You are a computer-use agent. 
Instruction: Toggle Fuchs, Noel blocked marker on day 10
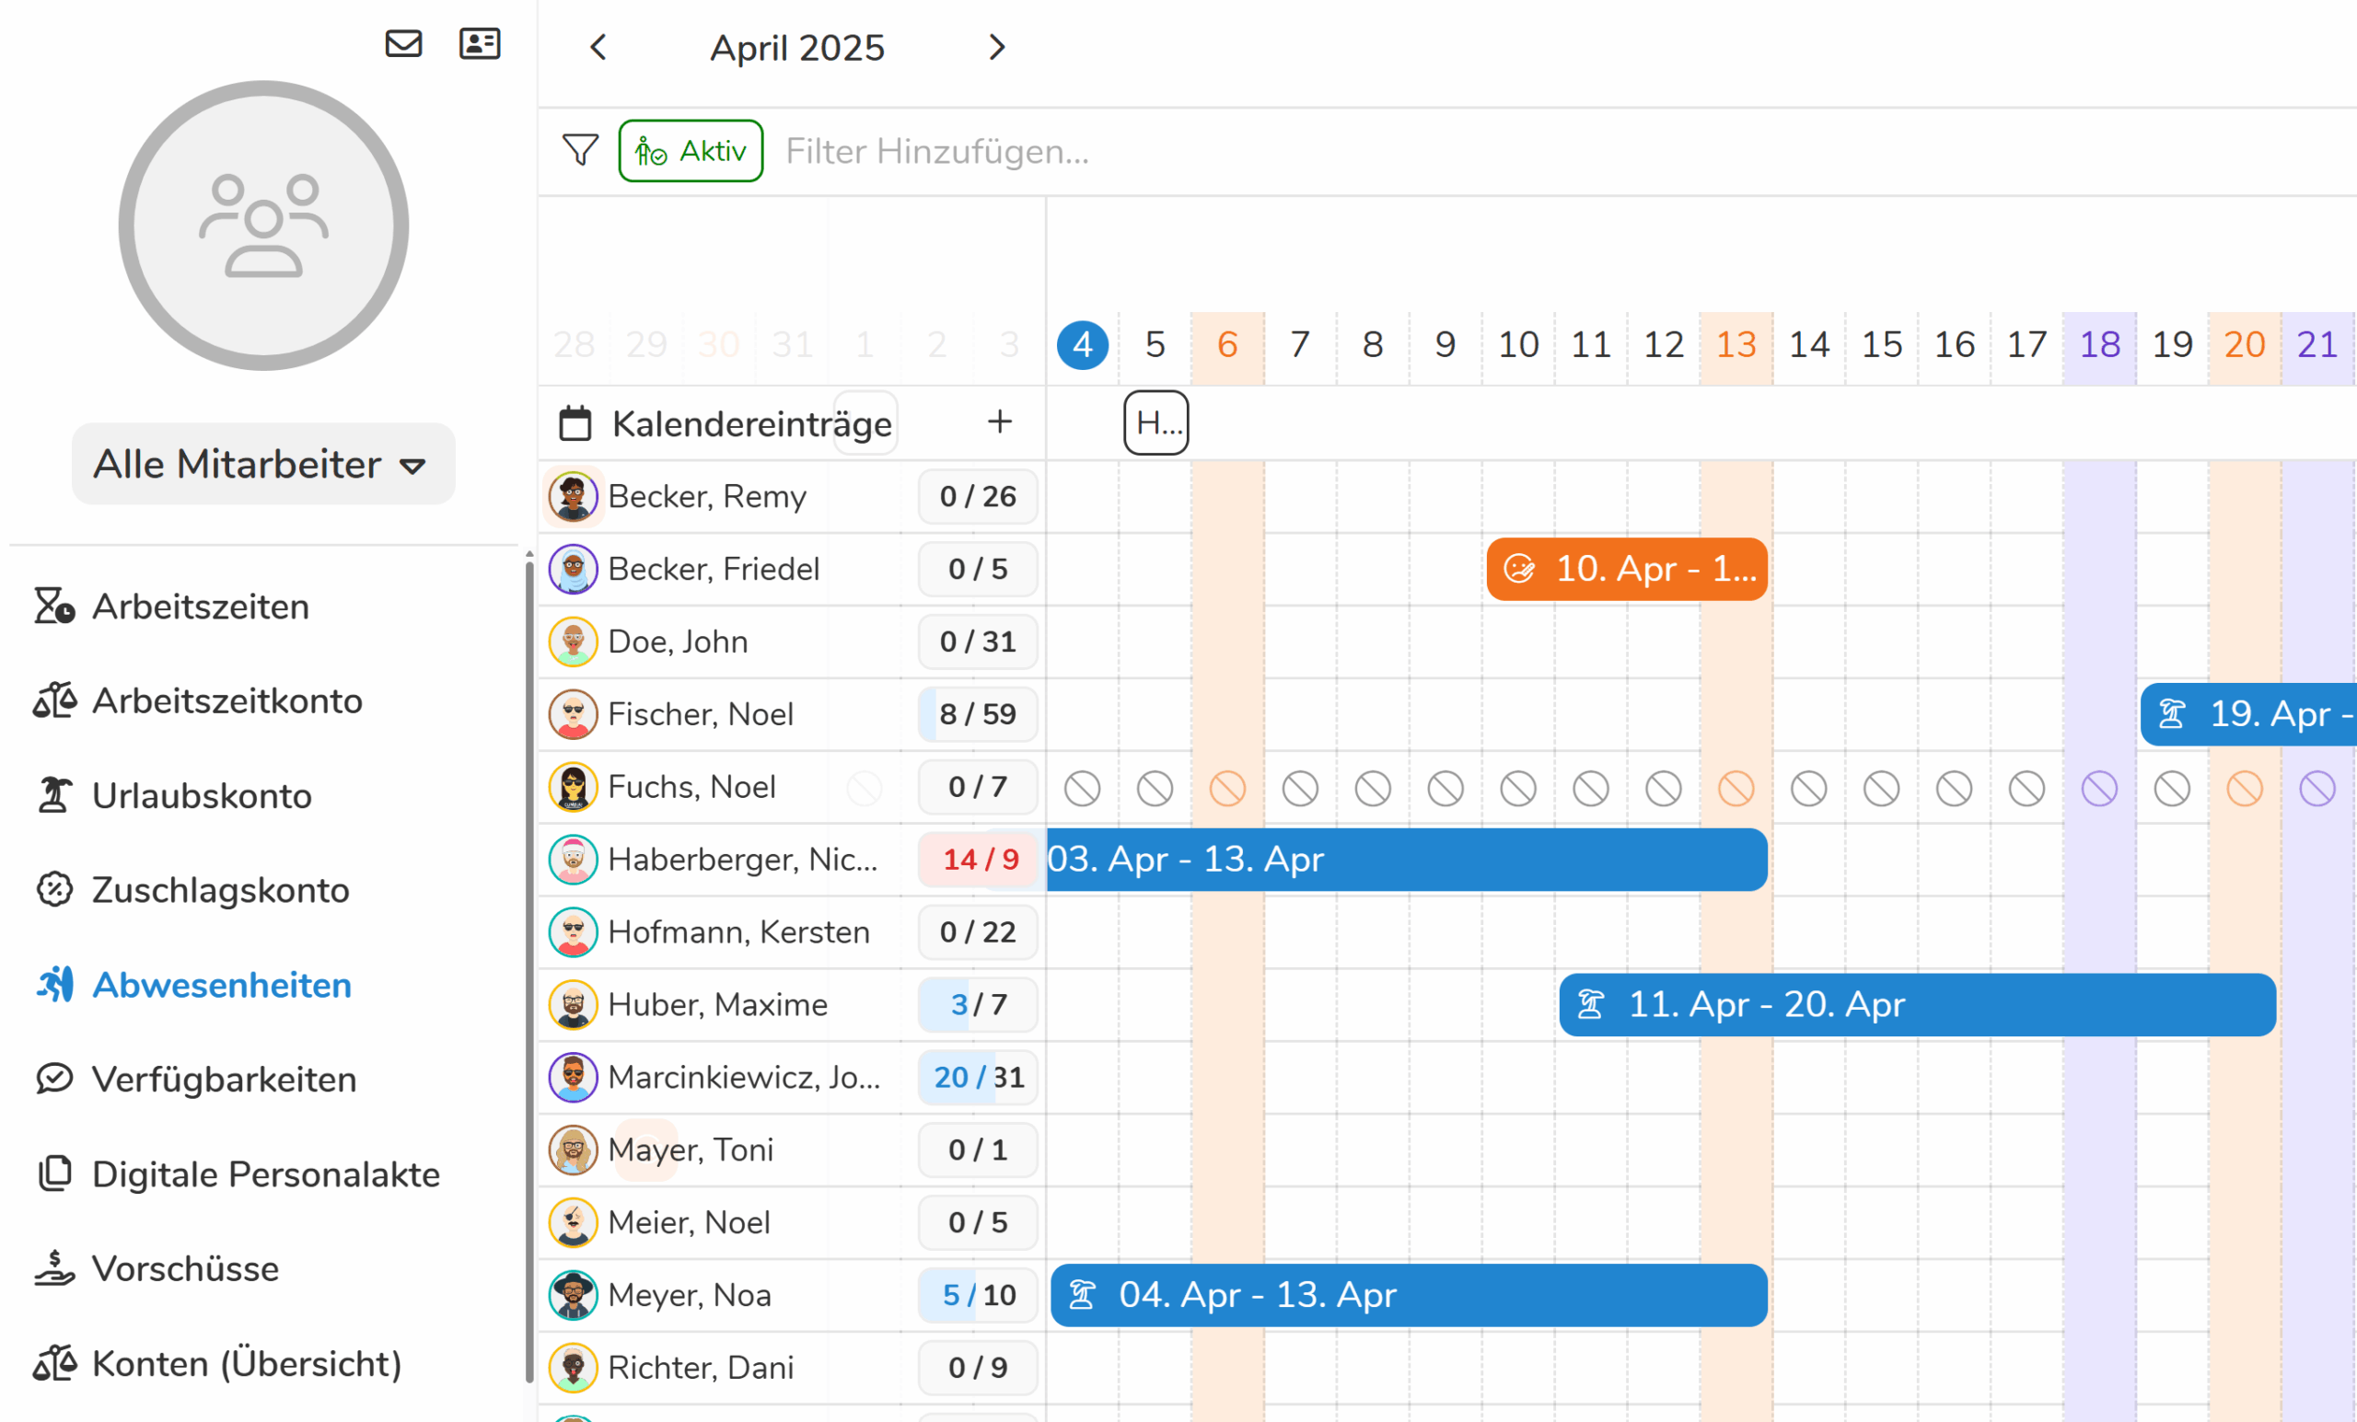click(x=1518, y=788)
